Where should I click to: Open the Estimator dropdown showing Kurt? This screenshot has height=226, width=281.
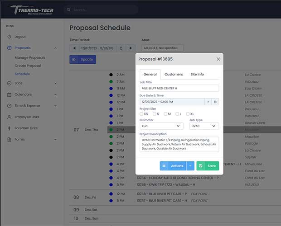(161, 126)
